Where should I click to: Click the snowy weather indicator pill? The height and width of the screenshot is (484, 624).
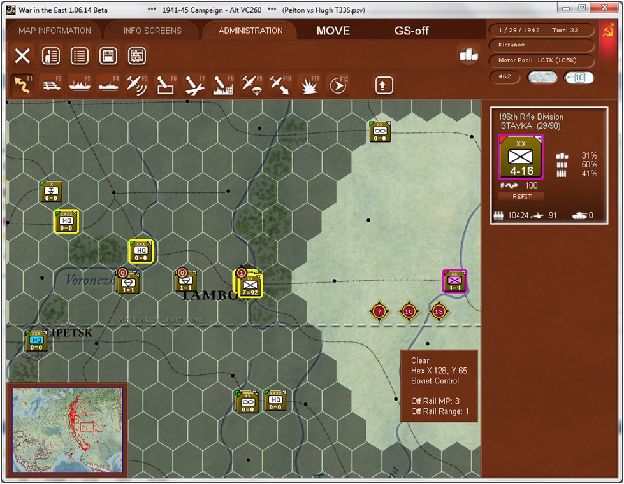542,77
